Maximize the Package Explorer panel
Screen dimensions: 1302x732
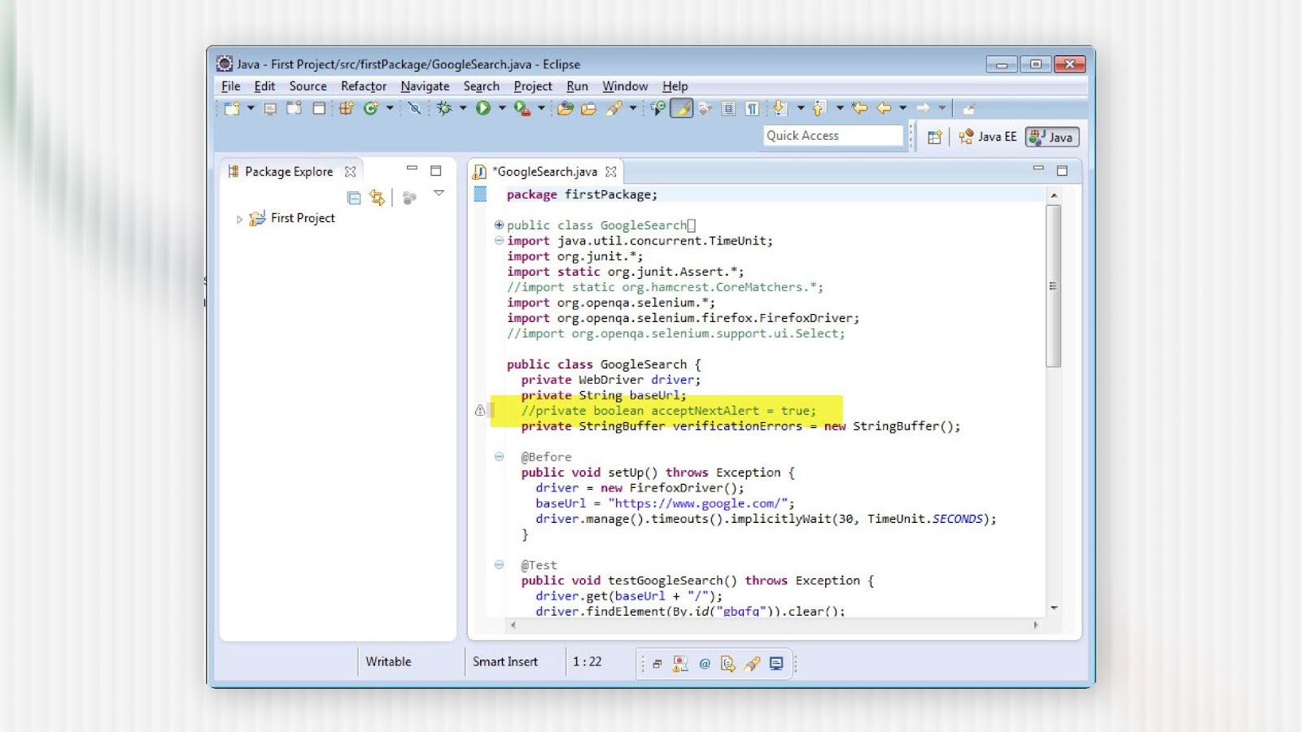coord(436,171)
